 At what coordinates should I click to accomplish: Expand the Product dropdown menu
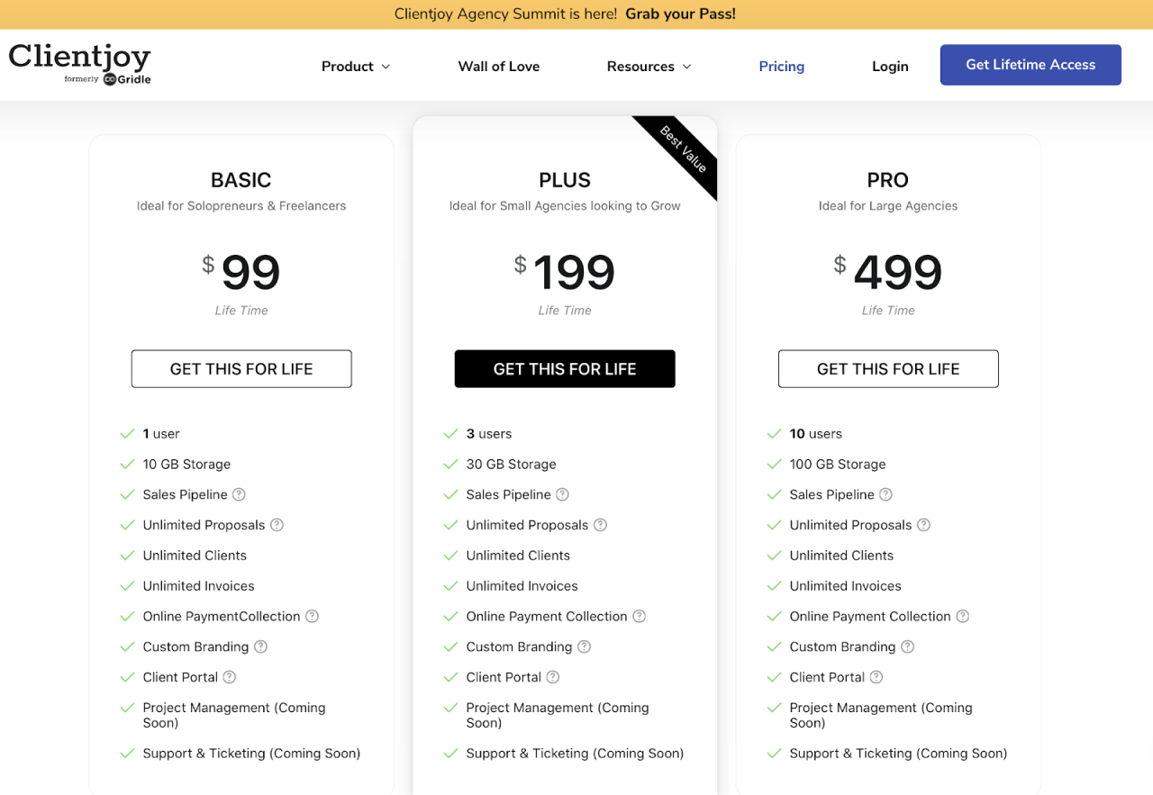(356, 67)
